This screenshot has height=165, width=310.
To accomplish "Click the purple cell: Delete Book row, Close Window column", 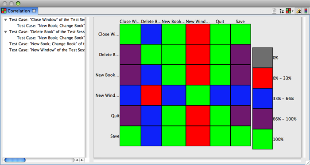I will 130,55.
